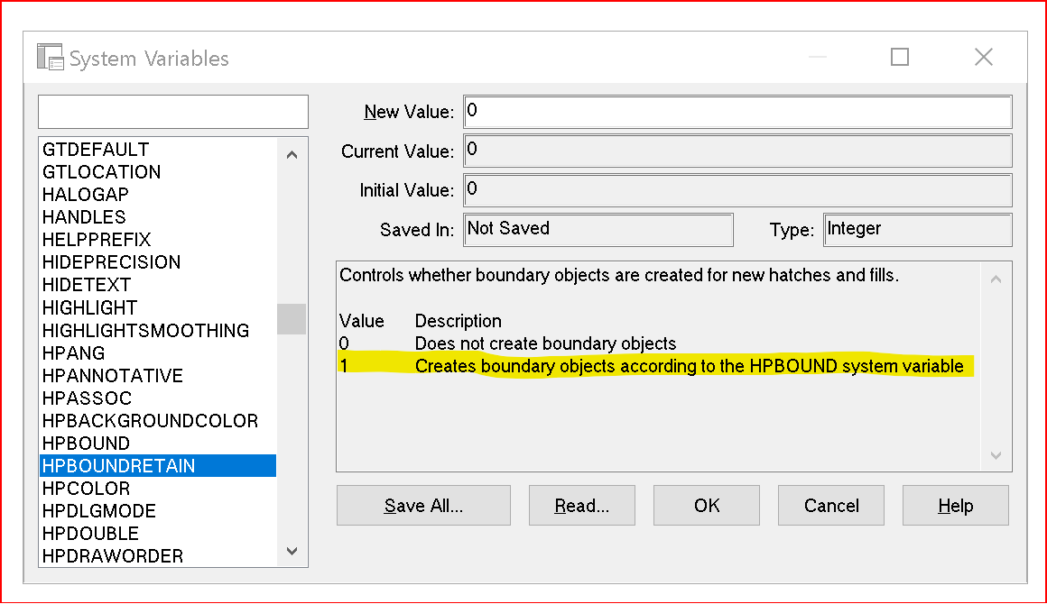Click the System Variables window icon
Image resolution: width=1047 pixels, height=604 pixels.
(x=50, y=58)
